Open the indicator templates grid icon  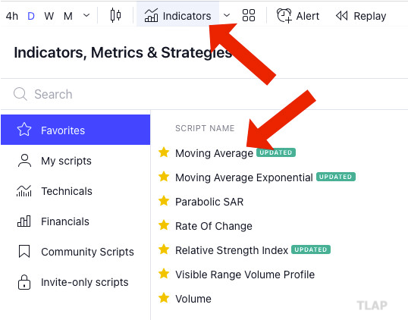(249, 15)
